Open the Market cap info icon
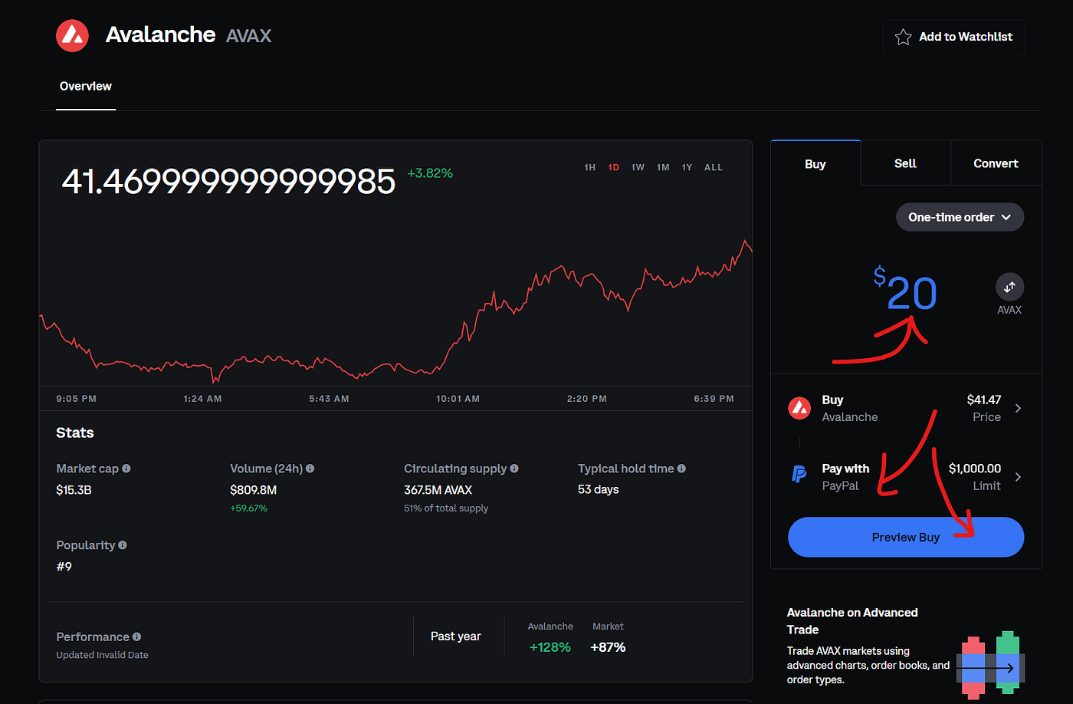This screenshot has height=704, width=1073. 126,469
